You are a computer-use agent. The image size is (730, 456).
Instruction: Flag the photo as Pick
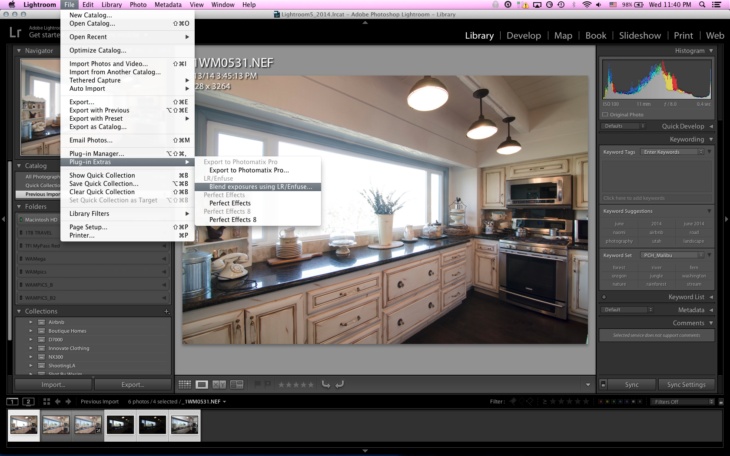point(258,384)
